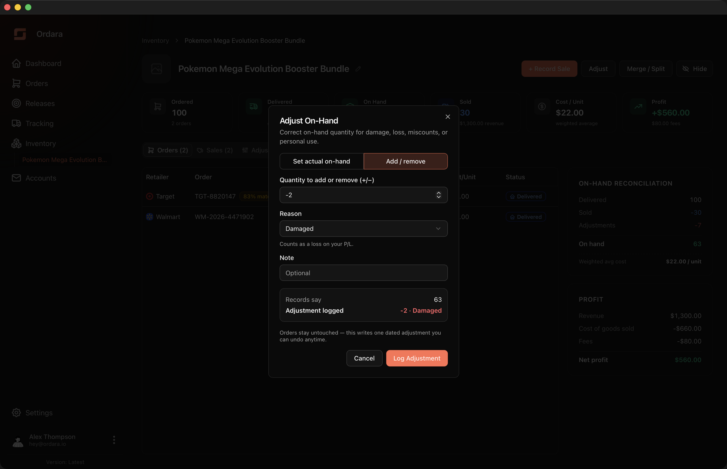Switch to the Orders (2) tab
This screenshot has height=469, width=727.
tap(168, 150)
